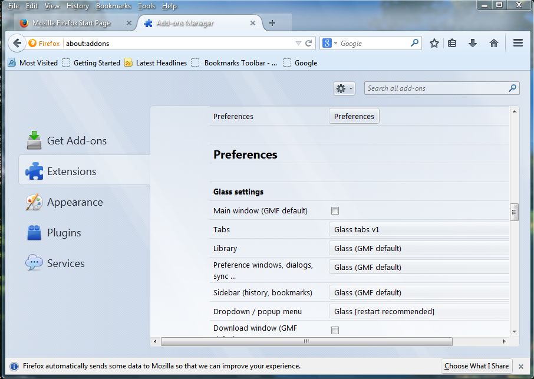This screenshot has height=379, width=534.
Task: Open a new tab with plus button
Action: click(272, 23)
